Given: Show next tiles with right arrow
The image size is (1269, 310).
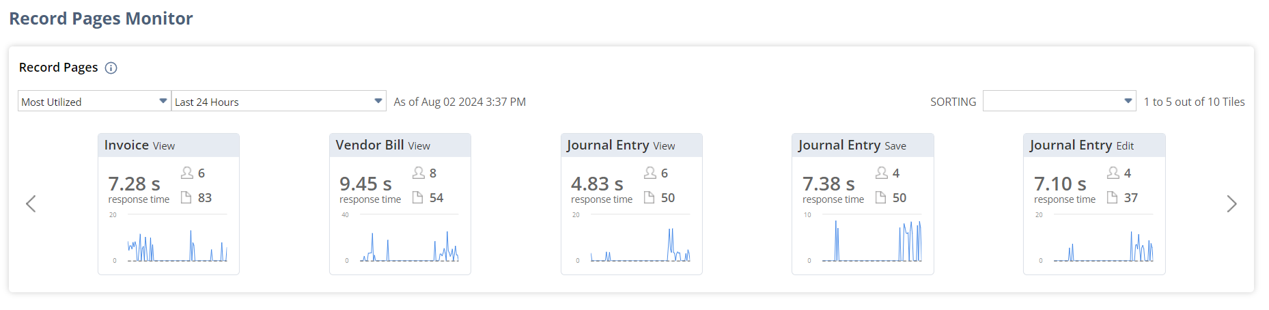Looking at the screenshot, I should click(1231, 203).
